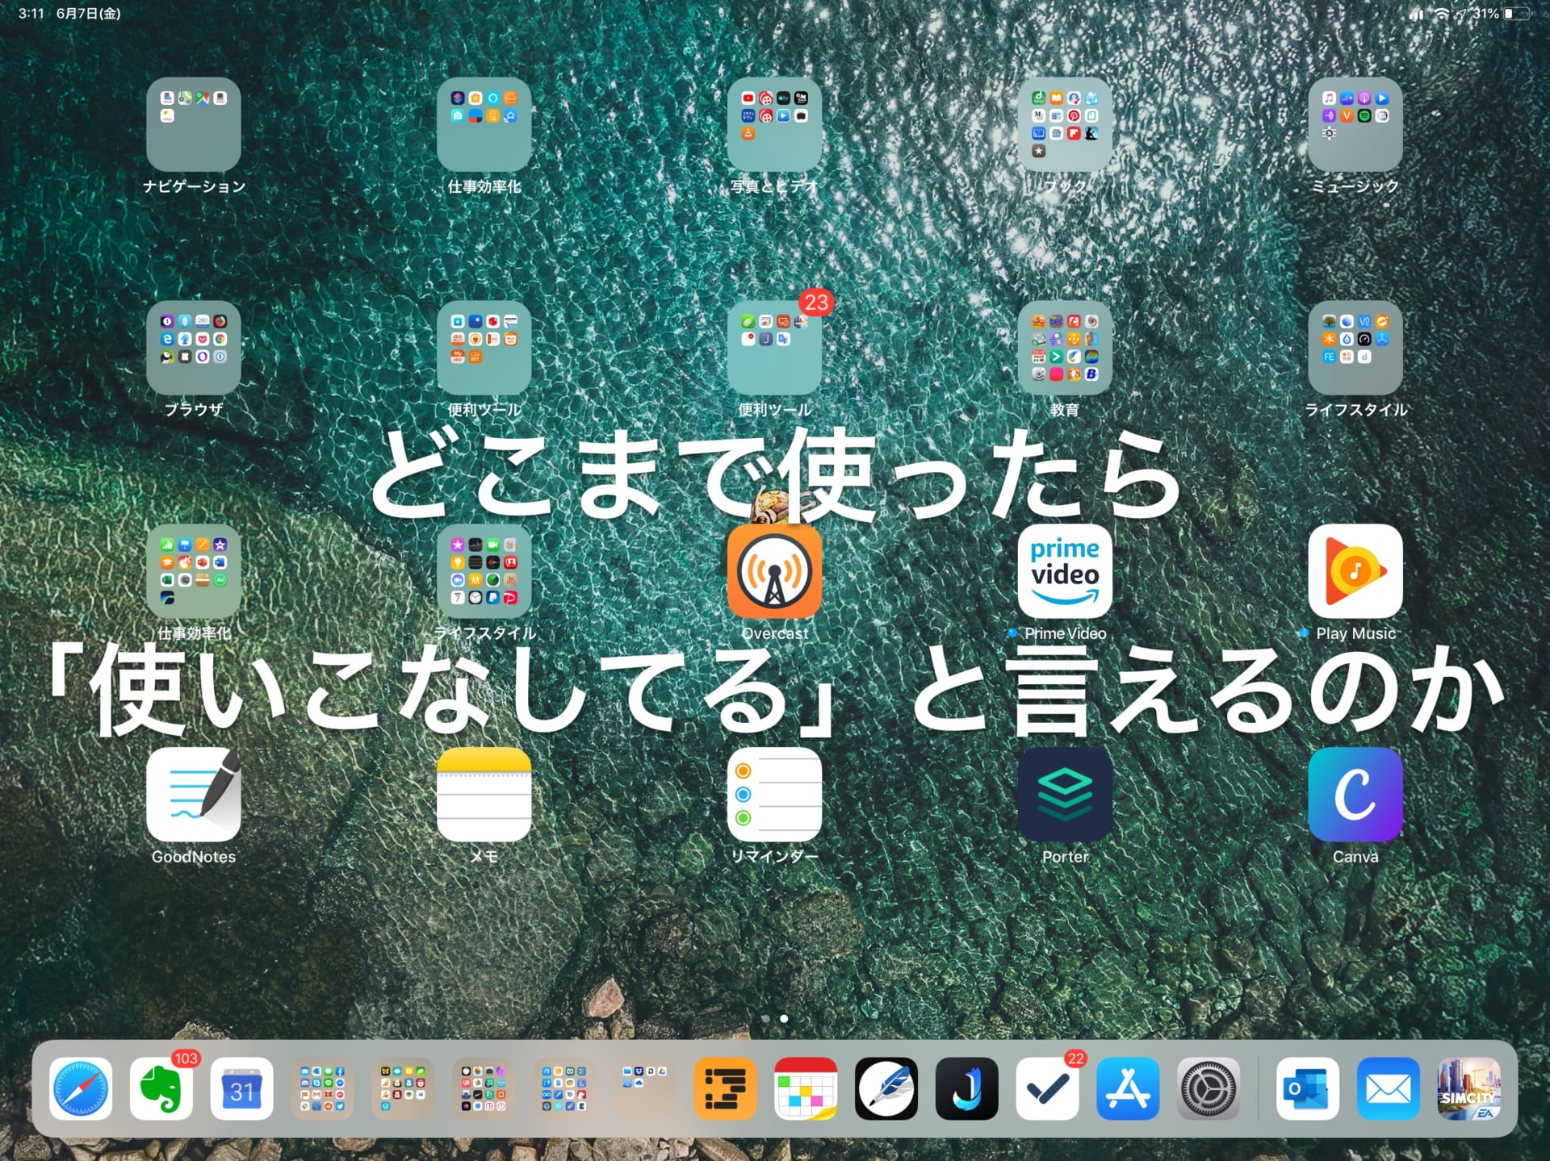Launch Outlook from the dock
The image size is (1550, 1161).
click(1308, 1089)
